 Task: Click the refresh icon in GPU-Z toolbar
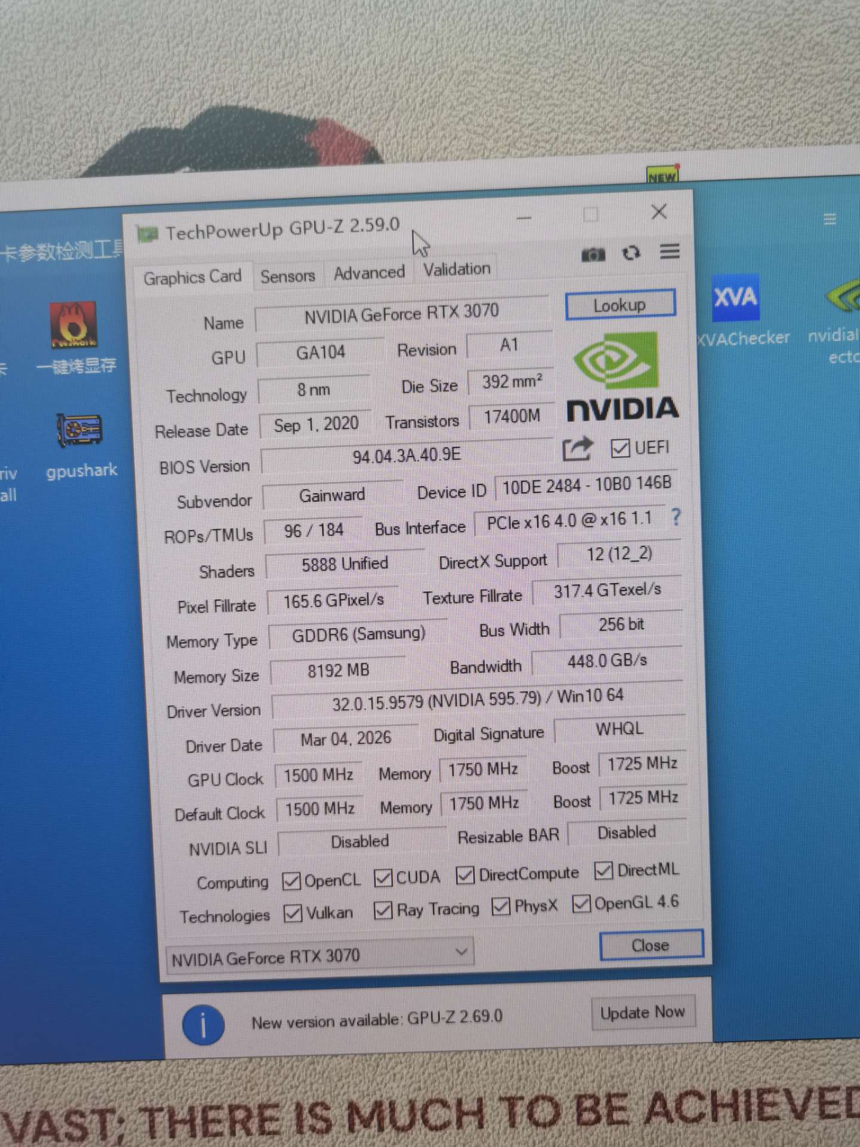631,253
